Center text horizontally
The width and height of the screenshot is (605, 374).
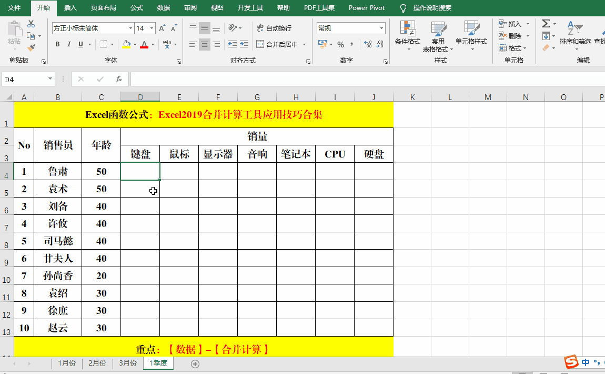coord(205,44)
